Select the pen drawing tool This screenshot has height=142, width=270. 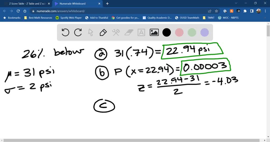(103, 32)
